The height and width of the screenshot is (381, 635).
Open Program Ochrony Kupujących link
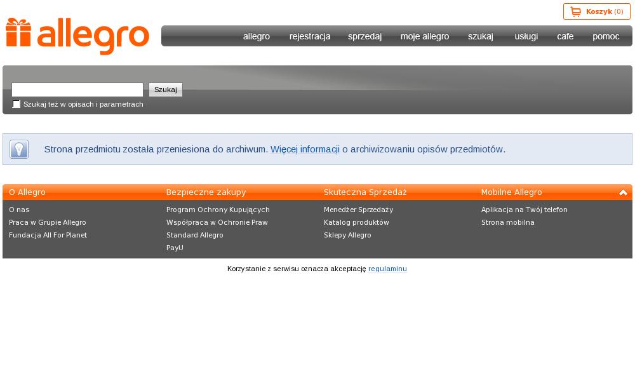click(218, 210)
